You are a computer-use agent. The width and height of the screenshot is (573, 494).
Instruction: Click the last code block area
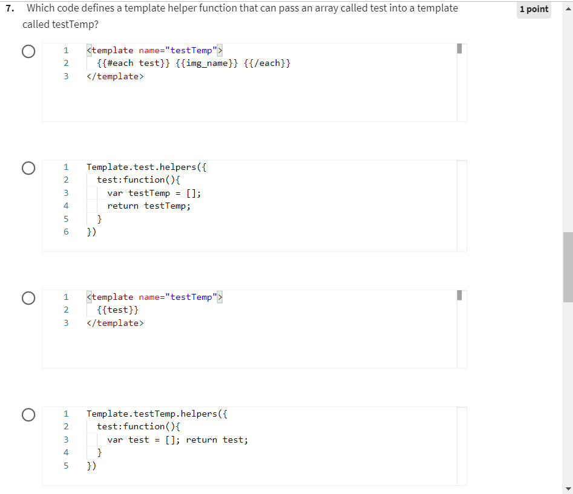pos(254,446)
